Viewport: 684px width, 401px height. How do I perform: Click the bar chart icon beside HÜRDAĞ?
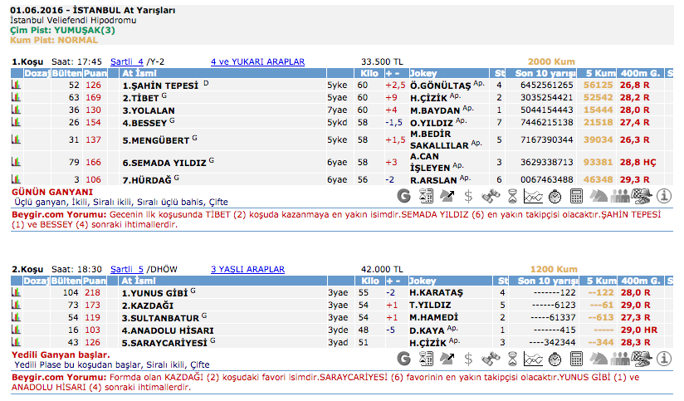(16, 179)
